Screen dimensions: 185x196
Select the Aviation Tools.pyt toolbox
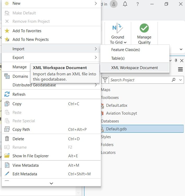pos(122,113)
